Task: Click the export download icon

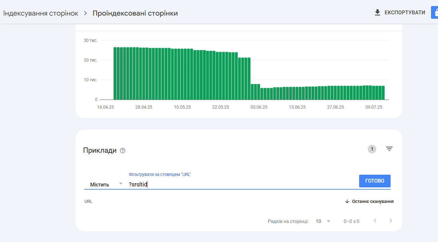Action: [x=377, y=13]
